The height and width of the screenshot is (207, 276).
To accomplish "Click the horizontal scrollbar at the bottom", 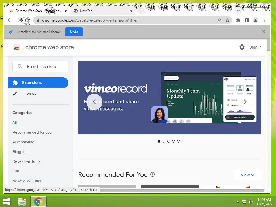I will tap(182, 191).
